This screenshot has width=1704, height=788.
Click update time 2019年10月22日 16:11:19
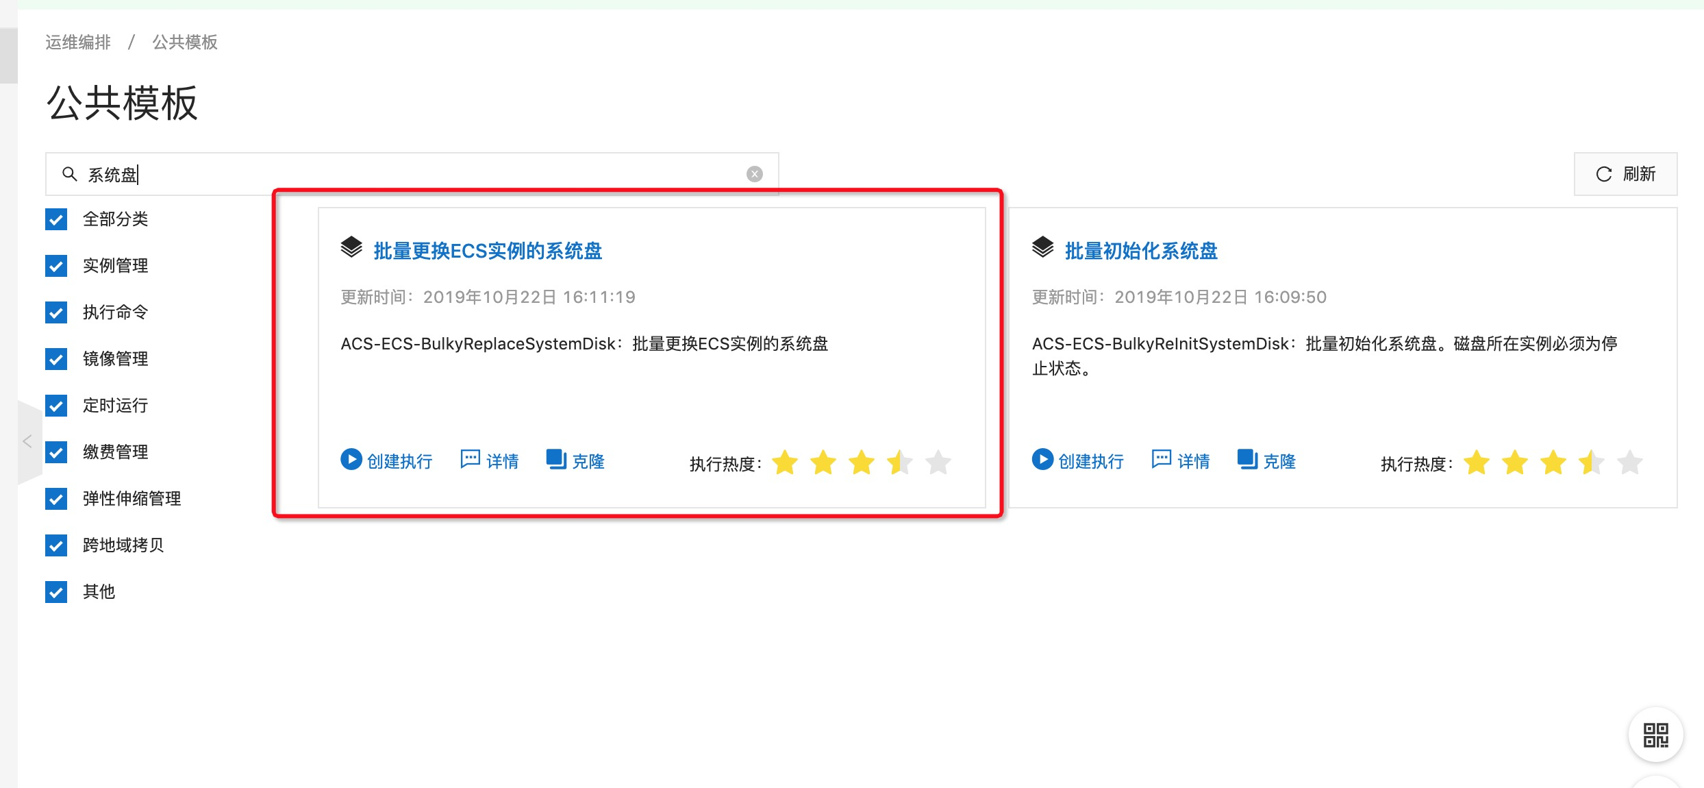point(529,297)
